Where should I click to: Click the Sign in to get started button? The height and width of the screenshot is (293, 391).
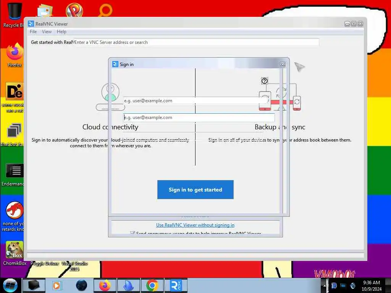click(x=195, y=190)
